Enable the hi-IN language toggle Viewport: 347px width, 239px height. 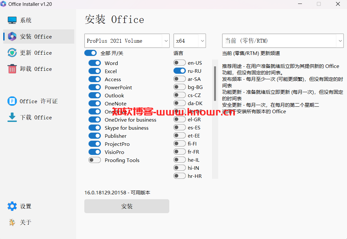point(179,168)
